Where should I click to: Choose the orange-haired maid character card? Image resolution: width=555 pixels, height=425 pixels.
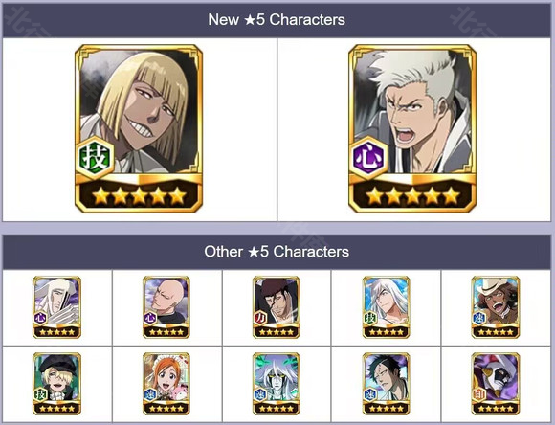166,384
